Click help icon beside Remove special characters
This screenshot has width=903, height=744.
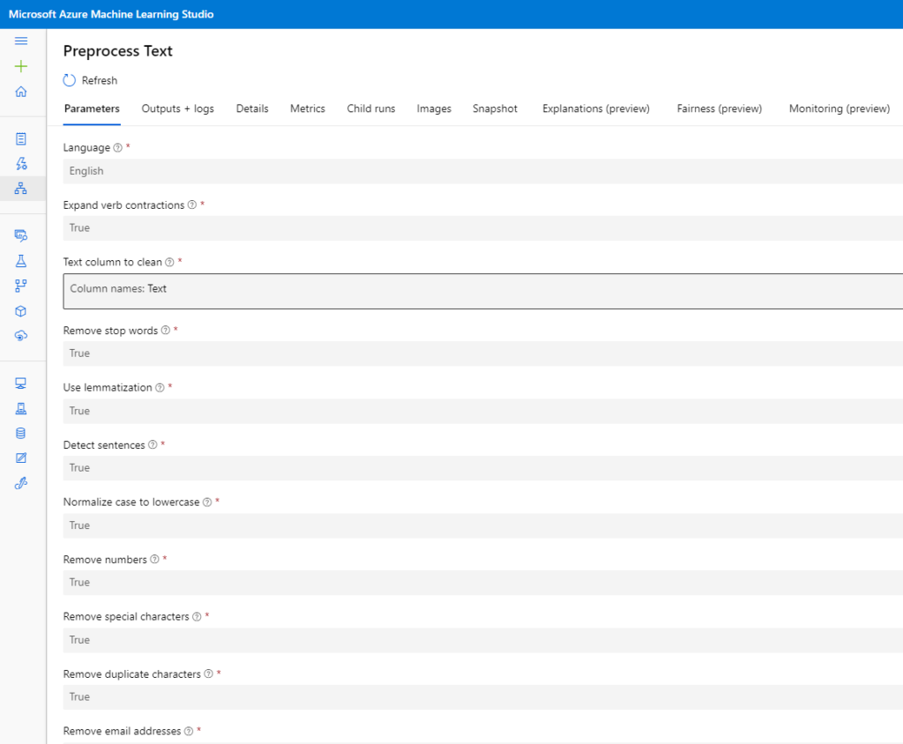pos(197,617)
